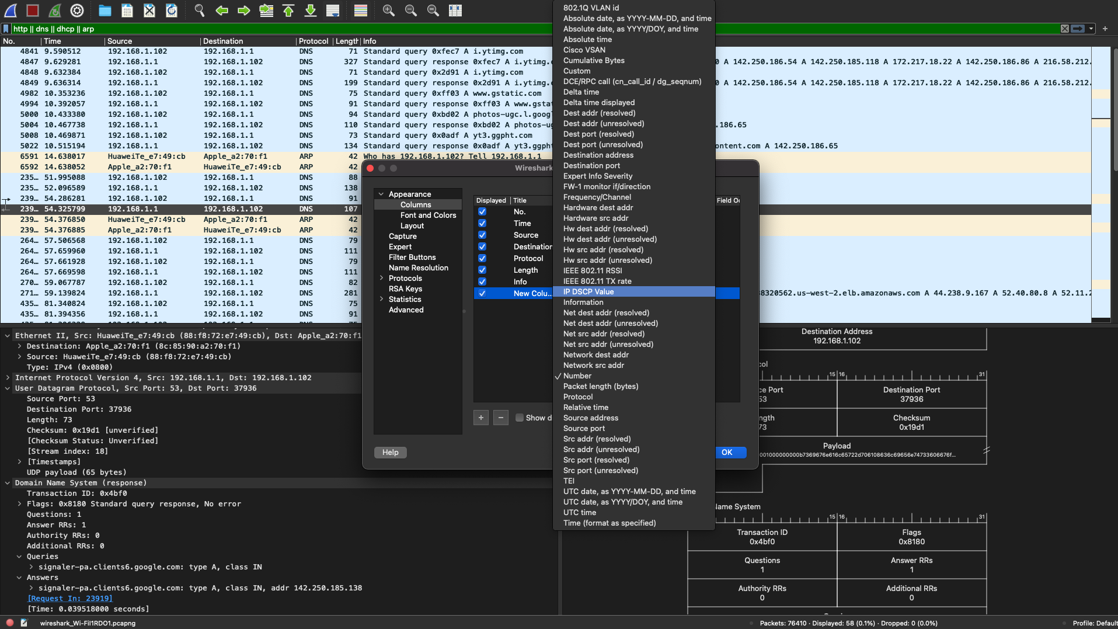Sort packet list by Protocol header
Viewport: 1118px width, 629px height.
pyautogui.click(x=314, y=41)
